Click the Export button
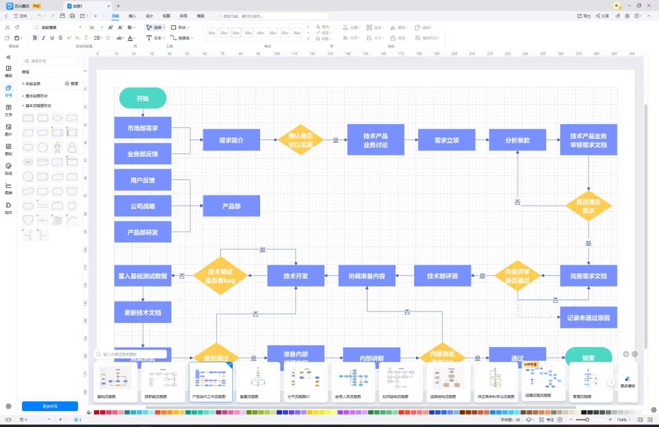 [584, 16]
